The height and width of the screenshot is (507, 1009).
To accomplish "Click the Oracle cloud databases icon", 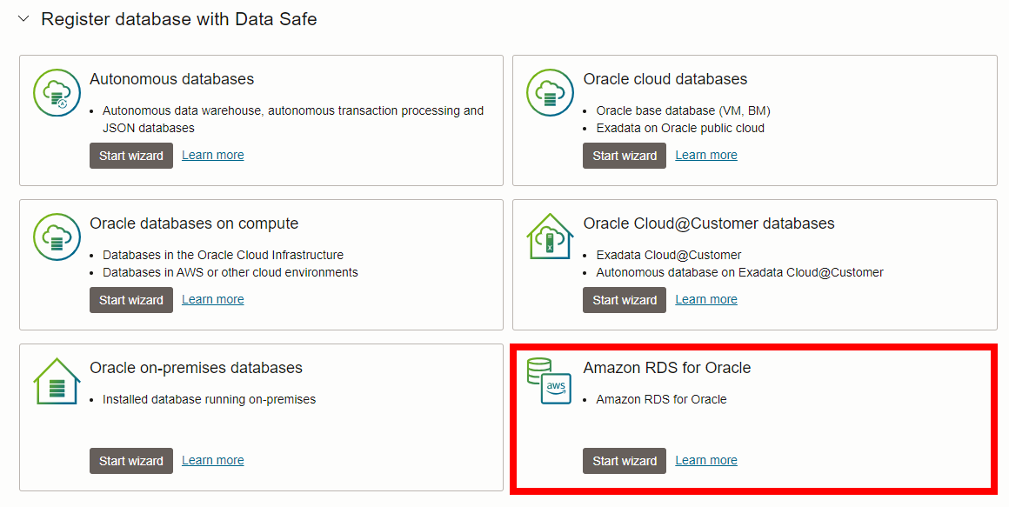I will 550,92.
